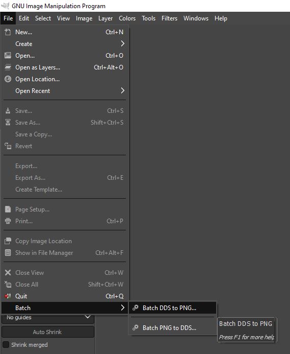Screen dimensions: 290x354
Task: Open the View menu
Action: pyautogui.click(x=63, y=18)
